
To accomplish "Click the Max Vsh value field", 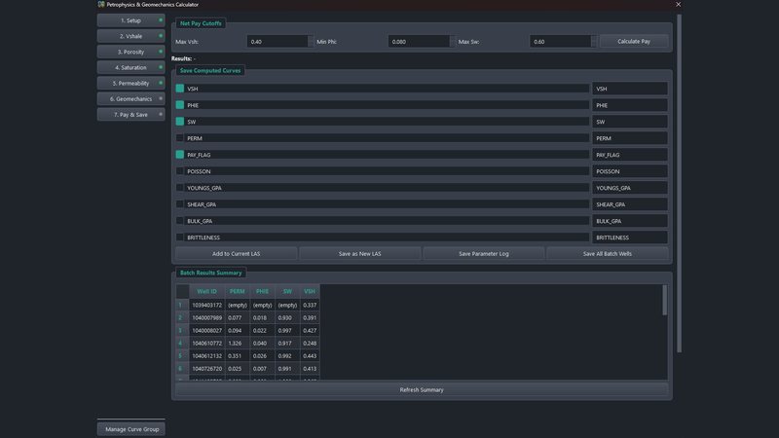I will click(278, 42).
